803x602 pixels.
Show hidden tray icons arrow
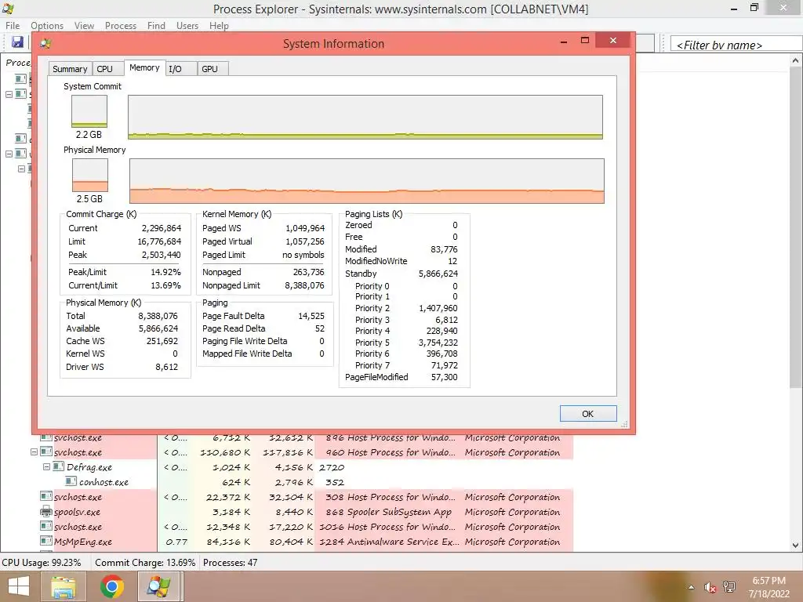point(692,587)
